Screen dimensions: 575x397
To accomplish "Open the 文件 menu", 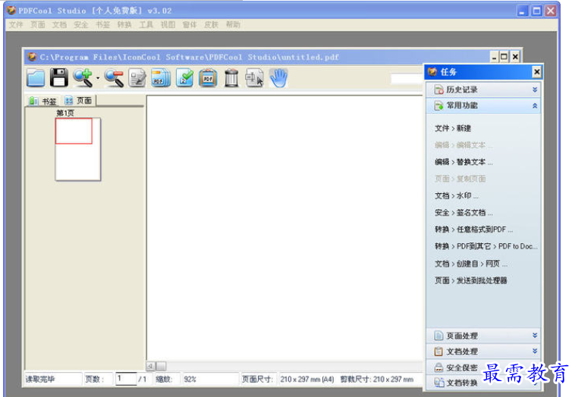I will 16,24.
